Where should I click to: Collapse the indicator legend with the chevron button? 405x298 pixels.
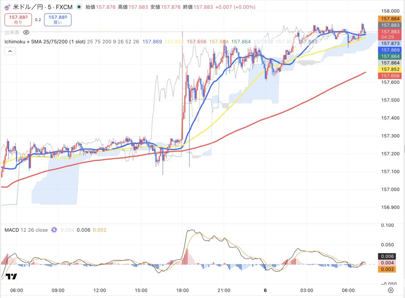click(10, 51)
